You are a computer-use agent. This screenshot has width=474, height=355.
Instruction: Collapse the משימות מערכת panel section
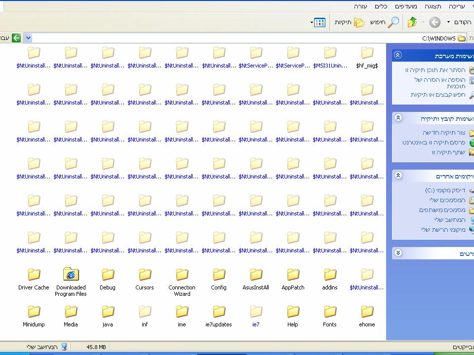[x=398, y=56]
